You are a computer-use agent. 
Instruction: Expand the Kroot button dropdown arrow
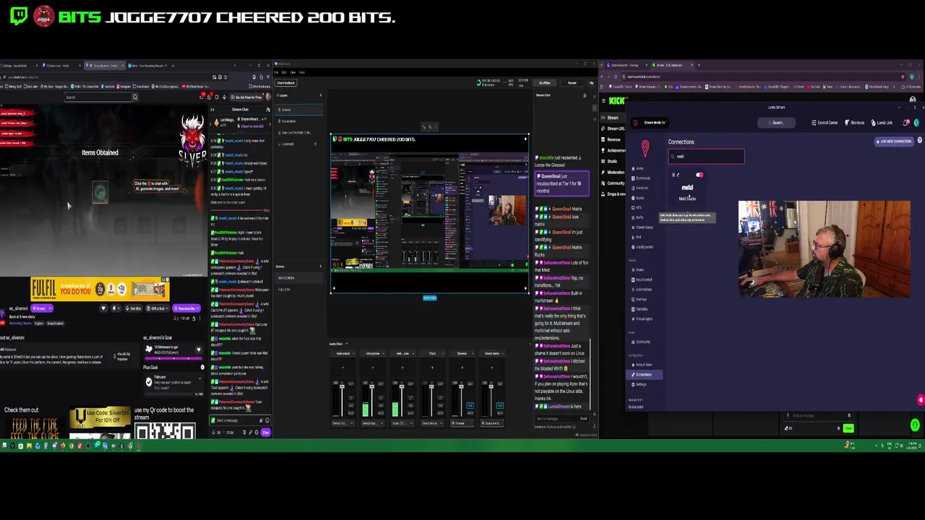click(51, 308)
